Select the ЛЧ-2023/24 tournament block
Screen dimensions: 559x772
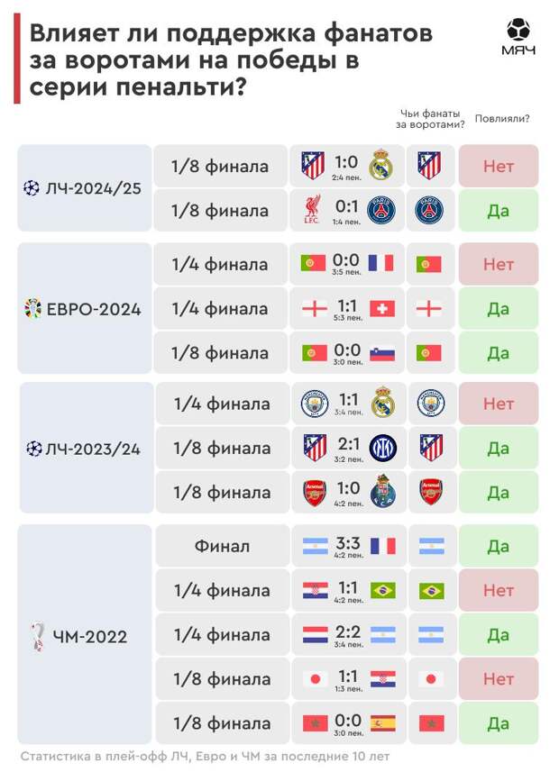87,448
